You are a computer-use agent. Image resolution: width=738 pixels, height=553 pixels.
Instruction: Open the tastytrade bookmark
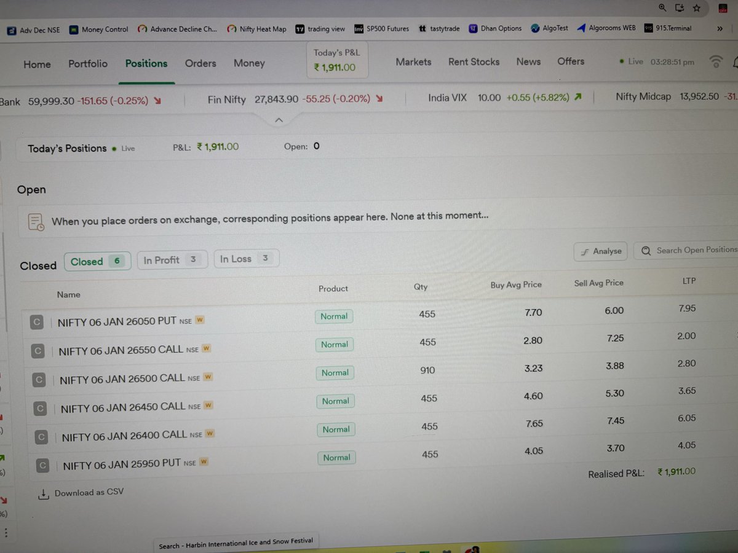439,29
